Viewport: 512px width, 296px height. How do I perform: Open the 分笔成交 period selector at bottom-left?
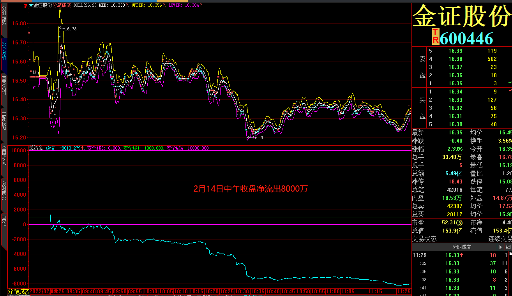click(18, 291)
